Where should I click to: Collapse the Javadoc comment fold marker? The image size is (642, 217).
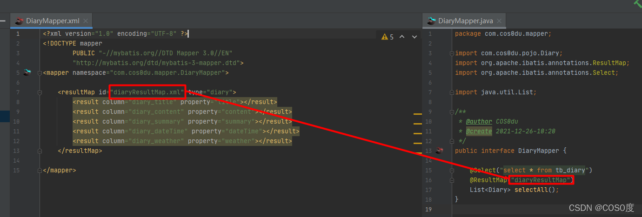452,112
